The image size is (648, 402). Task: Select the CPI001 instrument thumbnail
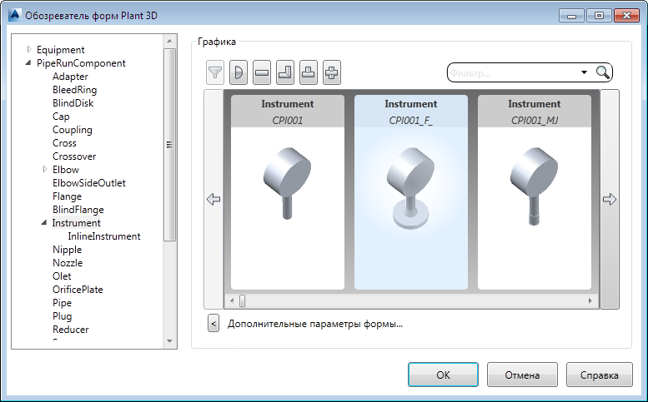click(288, 192)
